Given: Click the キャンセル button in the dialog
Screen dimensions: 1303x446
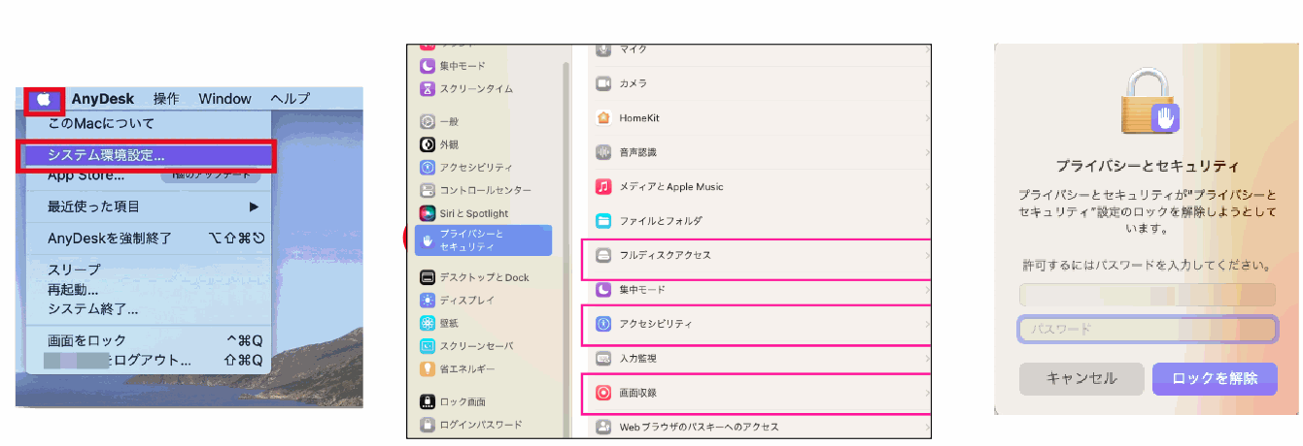Looking at the screenshot, I should (1081, 379).
